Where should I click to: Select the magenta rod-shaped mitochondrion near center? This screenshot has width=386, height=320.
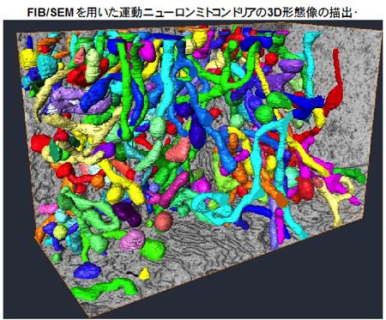coord(173,190)
